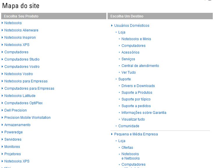Screen dimensions: 216x168
Task: Open Notebooks Vostro link
Action: tap(19, 74)
